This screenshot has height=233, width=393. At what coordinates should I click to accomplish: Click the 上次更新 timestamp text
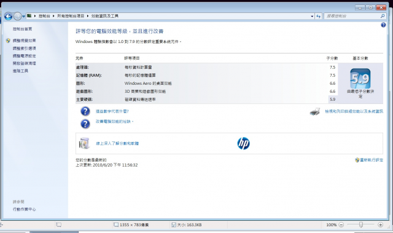point(106,165)
